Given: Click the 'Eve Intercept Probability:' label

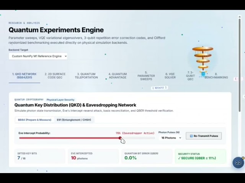Looking at the screenshot, I should click(x=34, y=133).
